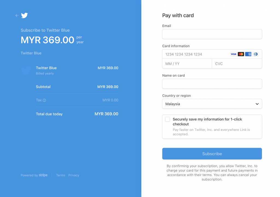Click the Stripe logo
The height and width of the screenshot is (197, 280).
coord(43,175)
